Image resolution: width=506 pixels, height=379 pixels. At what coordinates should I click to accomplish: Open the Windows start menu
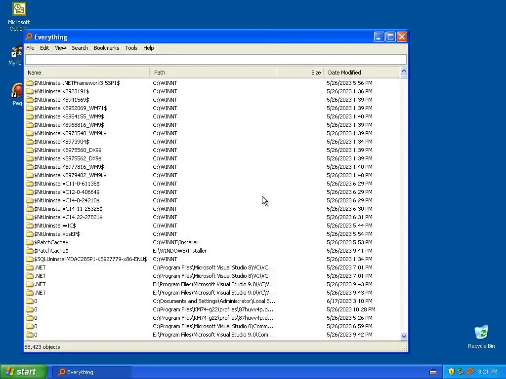tap(23, 372)
